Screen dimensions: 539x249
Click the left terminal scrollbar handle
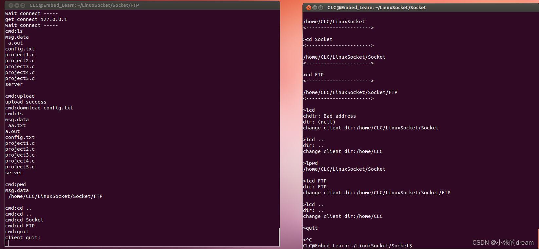pyautogui.click(x=279, y=237)
